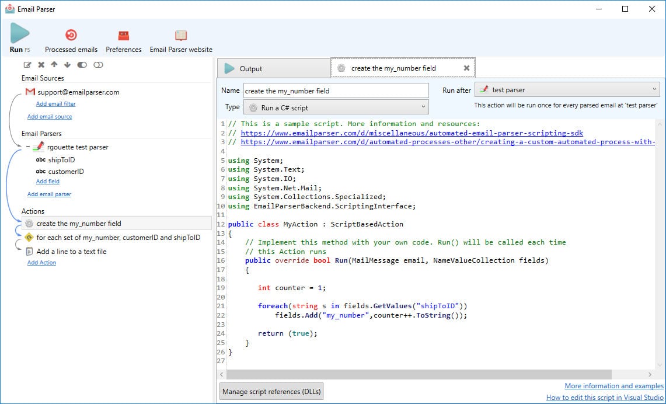Select the create the my_number field tab
The height and width of the screenshot is (404, 666).
(403, 68)
